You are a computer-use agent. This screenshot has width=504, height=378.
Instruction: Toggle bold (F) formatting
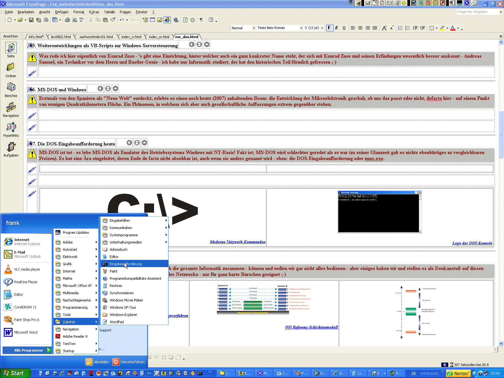pos(329,28)
